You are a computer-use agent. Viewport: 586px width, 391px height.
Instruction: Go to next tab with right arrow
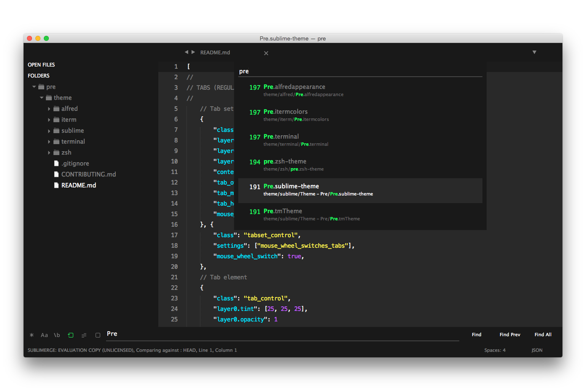[193, 52]
